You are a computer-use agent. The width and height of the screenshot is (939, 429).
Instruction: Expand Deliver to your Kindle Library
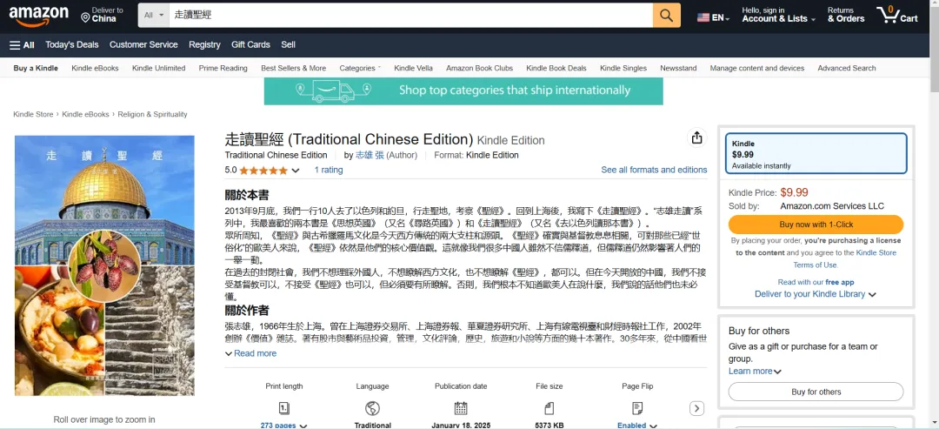pos(815,294)
